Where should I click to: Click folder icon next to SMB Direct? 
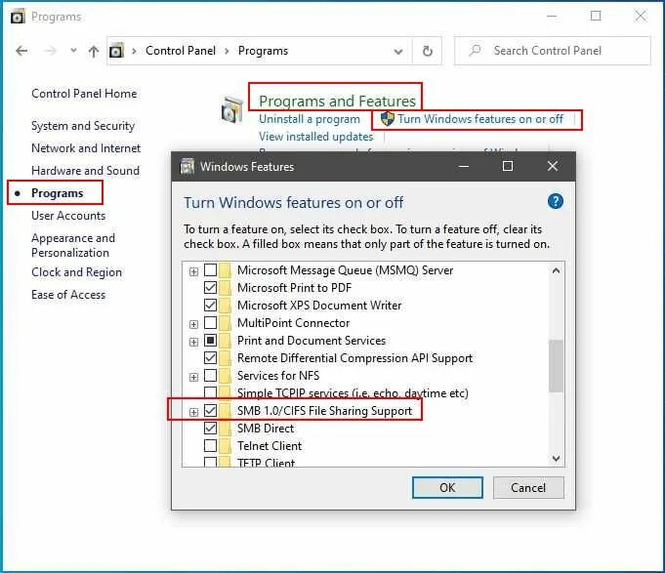tap(226, 429)
